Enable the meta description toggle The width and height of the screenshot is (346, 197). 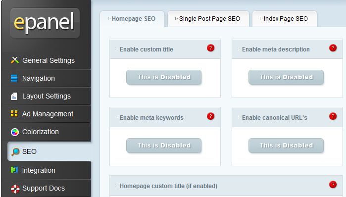pyautogui.click(x=286, y=77)
